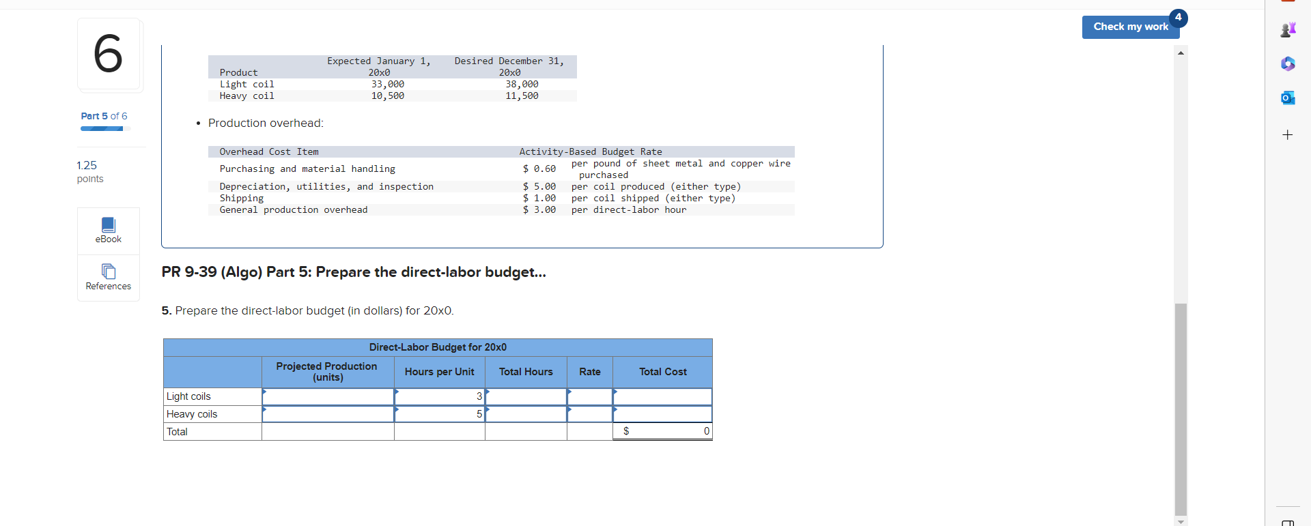Click the 'Total Cost' column header
Viewport: 1311px width, 526px height.
pyautogui.click(x=662, y=372)
